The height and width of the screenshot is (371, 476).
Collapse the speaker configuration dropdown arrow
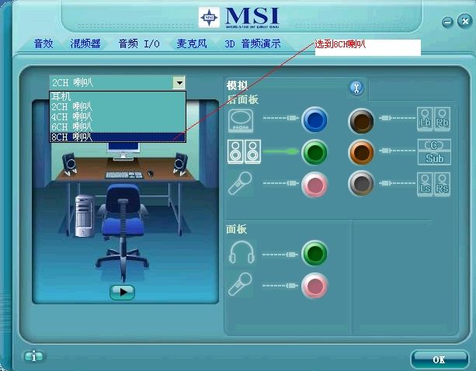point(179,82)
